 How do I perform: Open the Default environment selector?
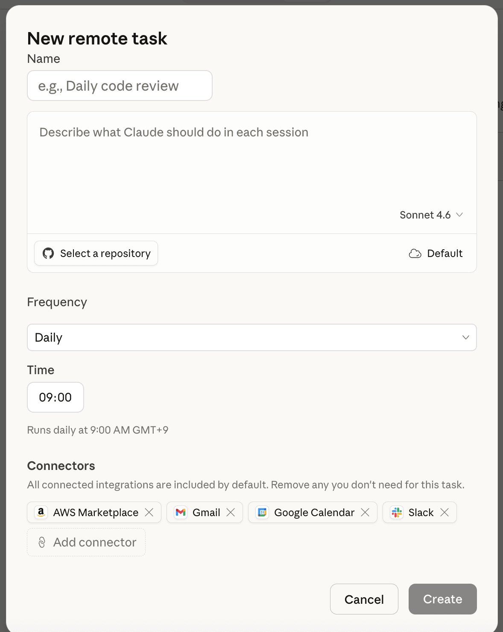click(436, 254)
